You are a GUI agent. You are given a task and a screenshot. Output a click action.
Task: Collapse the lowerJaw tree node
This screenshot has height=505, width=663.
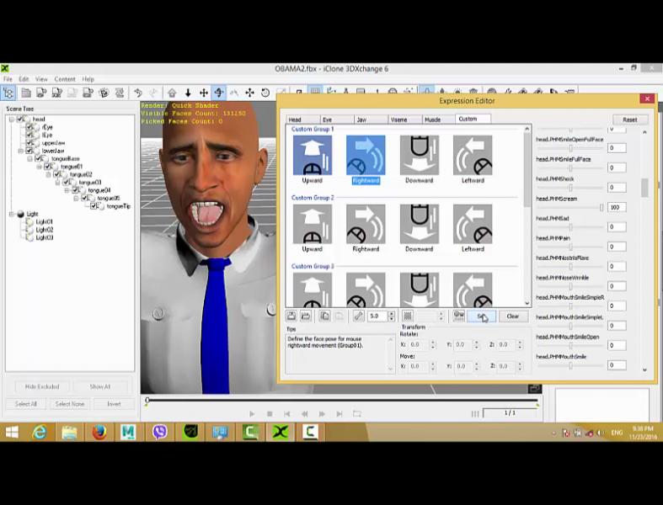click(21, 151)
